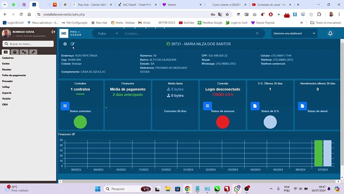Open the notification bell
The image size is (344, 194).
tap(330, 33)
